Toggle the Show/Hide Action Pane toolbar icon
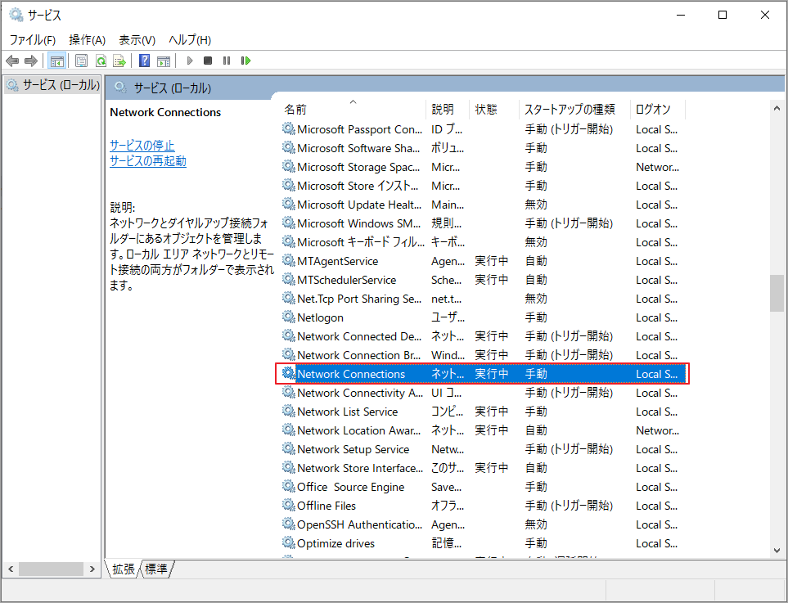The image size is (788, 603). coord(164,61)
